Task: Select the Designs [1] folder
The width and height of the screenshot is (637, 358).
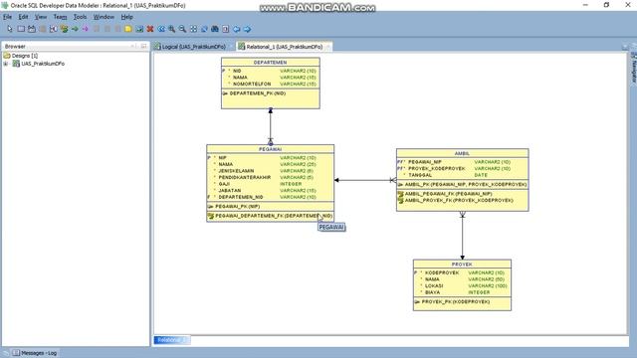Action: coord(21,56)
